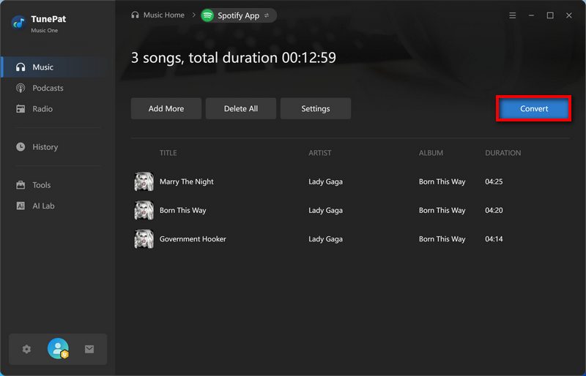The width and height of the screenshot is (586, 376).
Task: Click Born This Way song thumbnail
Action: pos(144,210)
